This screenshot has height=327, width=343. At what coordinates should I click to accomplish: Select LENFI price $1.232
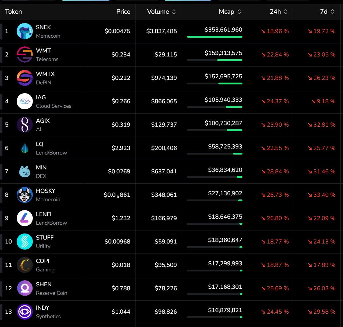(121, 218)
